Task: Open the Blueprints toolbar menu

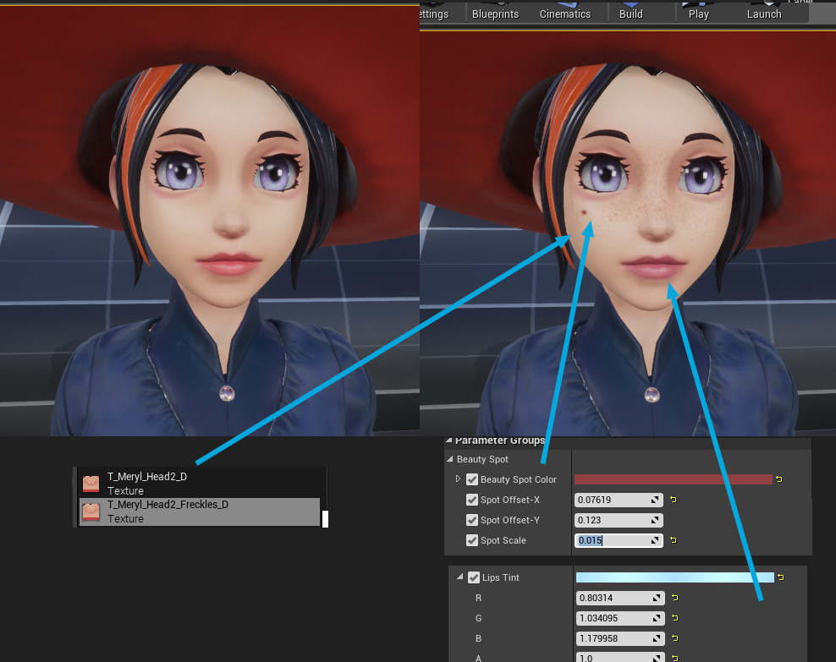Action: coord(495,12)
